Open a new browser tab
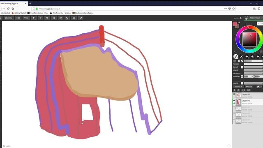Screen dimensions: 263x148 (x=30, y=3)
